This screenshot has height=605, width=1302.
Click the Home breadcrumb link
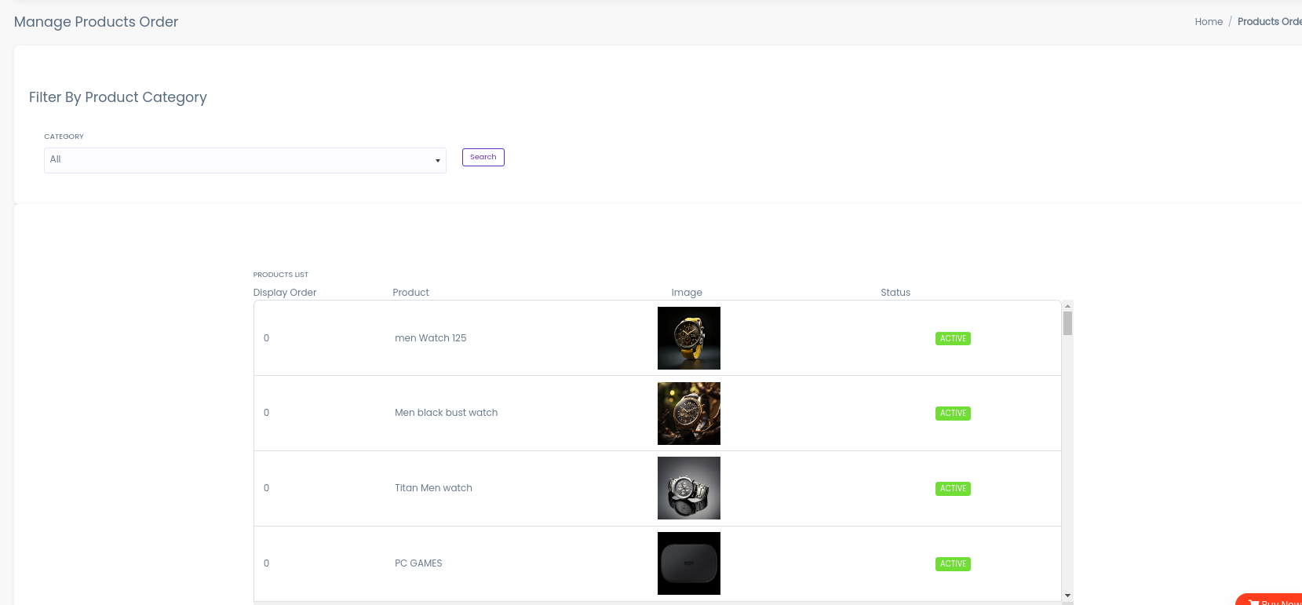[1208, 22]
